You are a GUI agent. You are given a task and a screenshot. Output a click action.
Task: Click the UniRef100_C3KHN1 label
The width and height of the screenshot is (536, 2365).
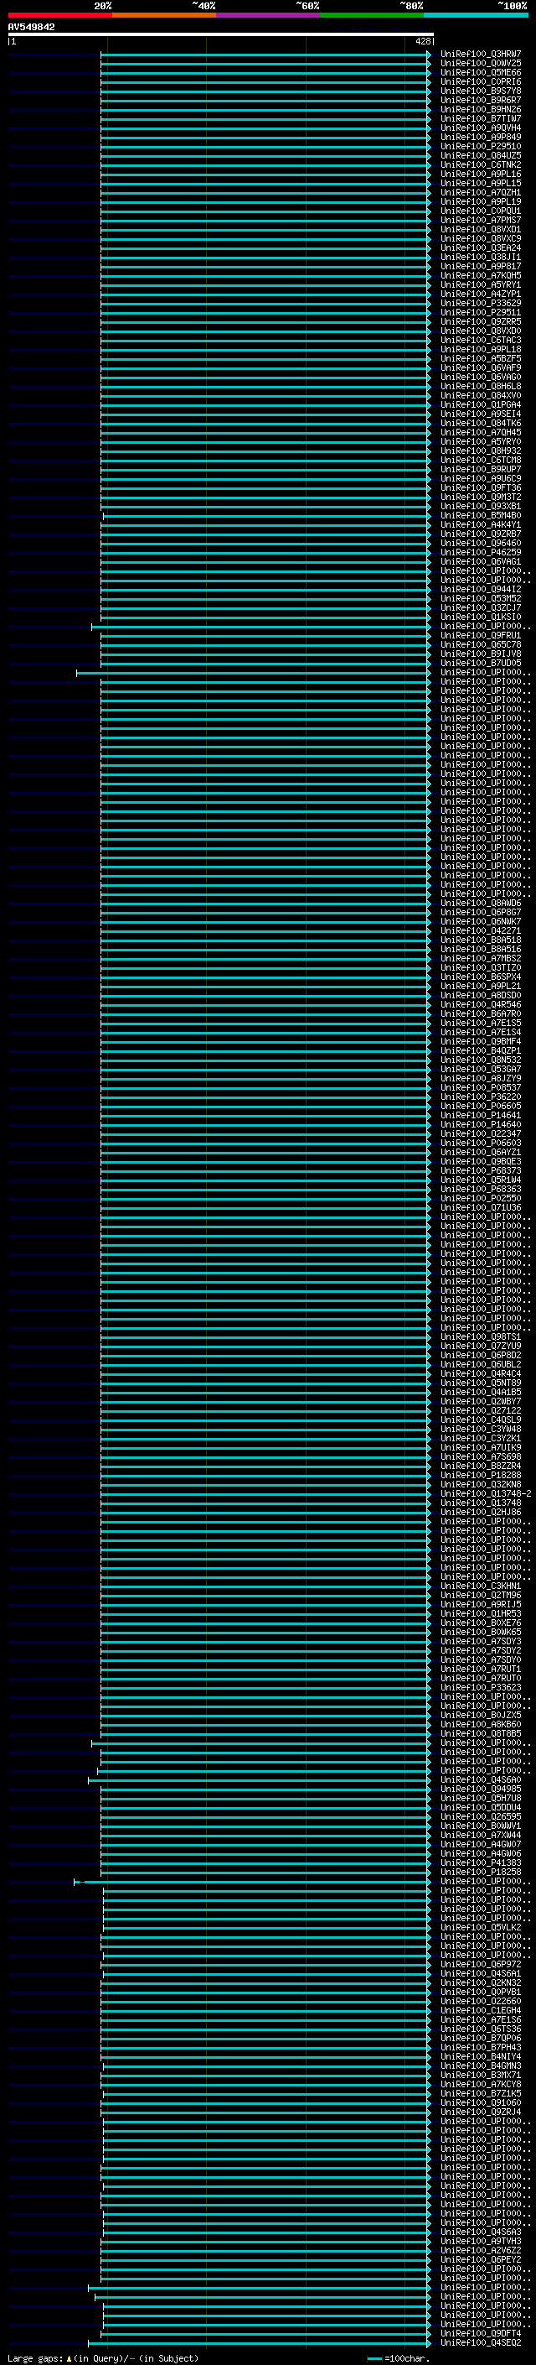pyautogui.click(x=481, y=1586)
